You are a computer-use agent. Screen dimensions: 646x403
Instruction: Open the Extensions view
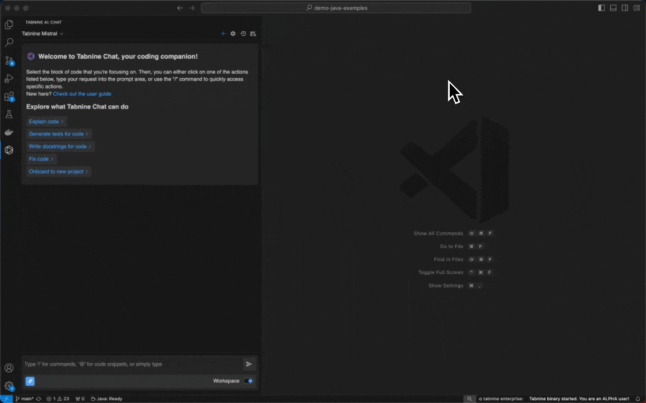click(9, 97)
